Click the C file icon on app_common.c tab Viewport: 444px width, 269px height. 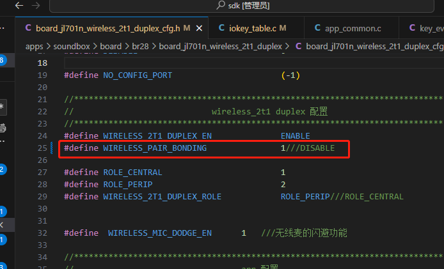(317, 27)
